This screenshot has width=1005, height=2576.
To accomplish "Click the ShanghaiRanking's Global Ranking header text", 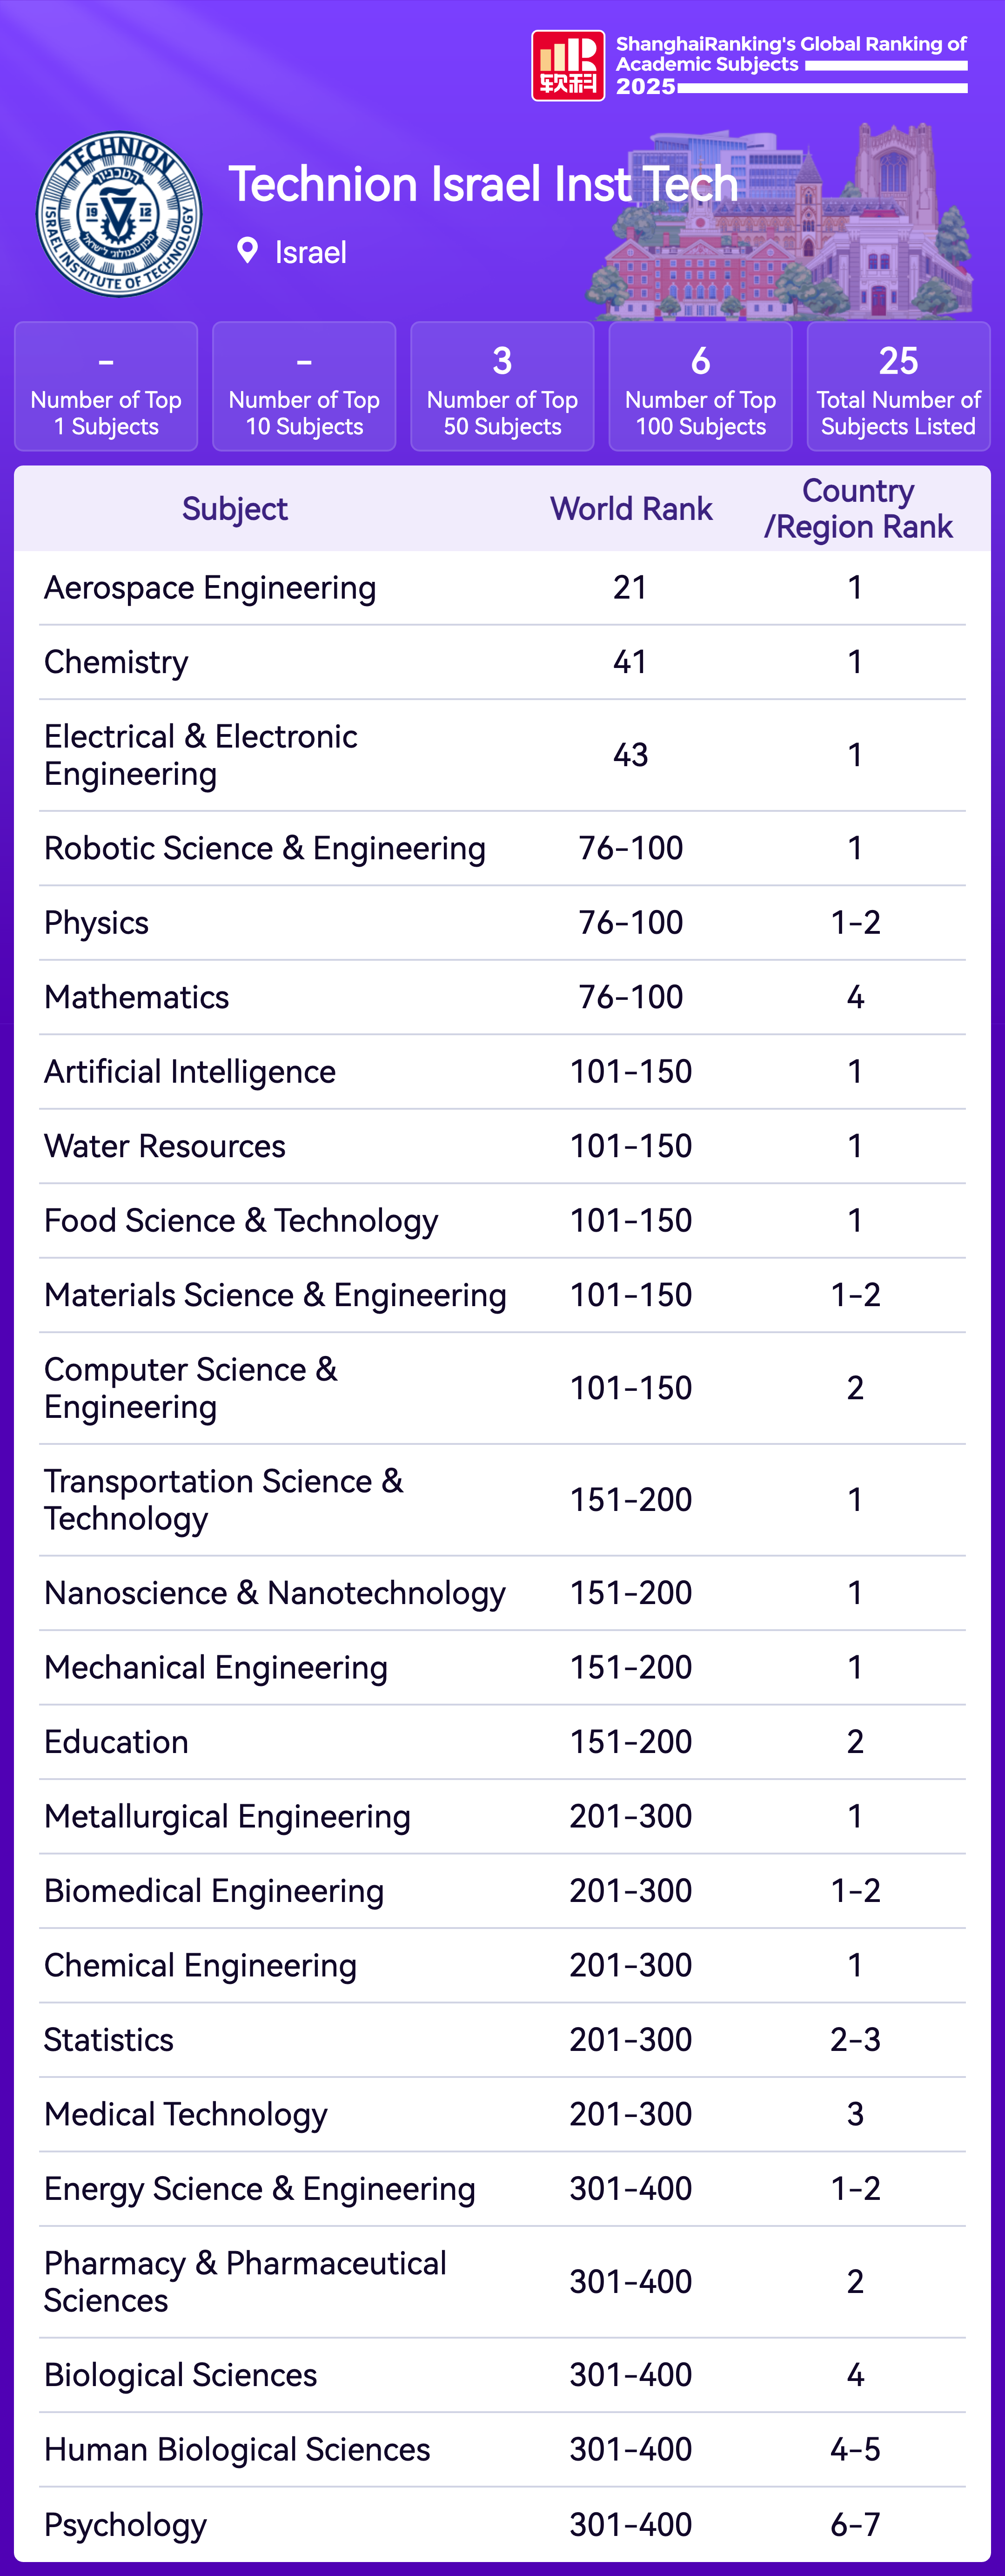I will (x=790, y=54).
